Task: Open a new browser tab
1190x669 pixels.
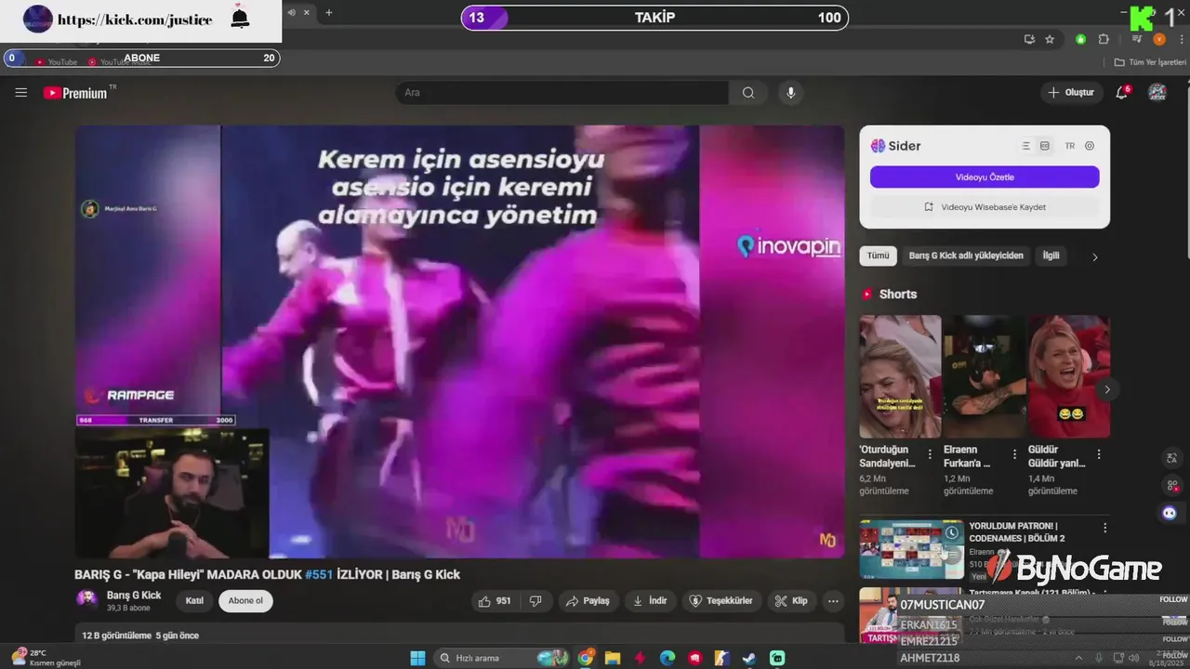Action: [x=328, y=12]
